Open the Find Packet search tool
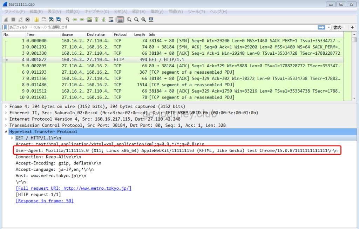This screenshot has height=229, width=359. [x=67, y=19]
